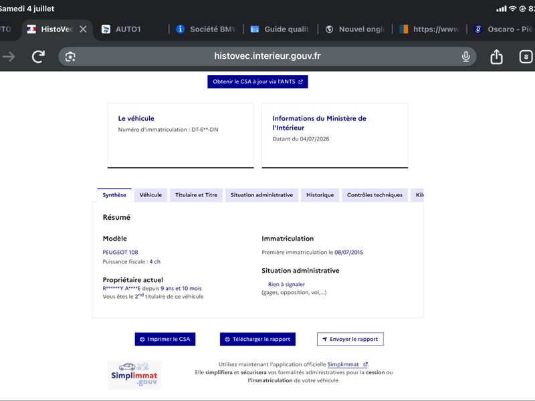Open the share sheet icon
Screen dimensions: 535x401
[x=496, y=57]
